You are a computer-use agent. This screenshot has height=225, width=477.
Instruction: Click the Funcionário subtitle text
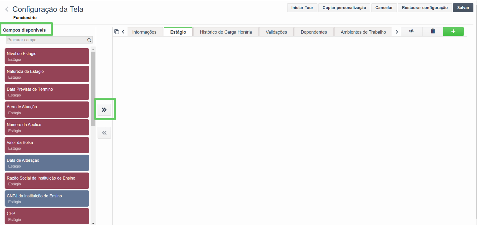click(x=25, y=18)
